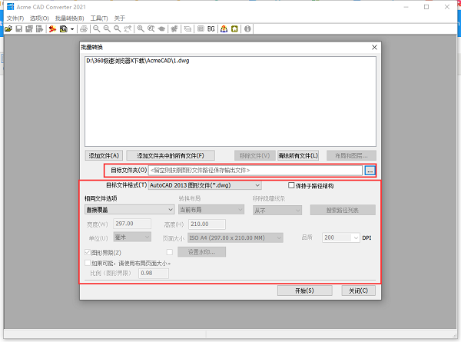The width and height of the screenshot is (461, 342).
Task: Open the 品质 200 DPI dropdown
Action: pos(341,237)
